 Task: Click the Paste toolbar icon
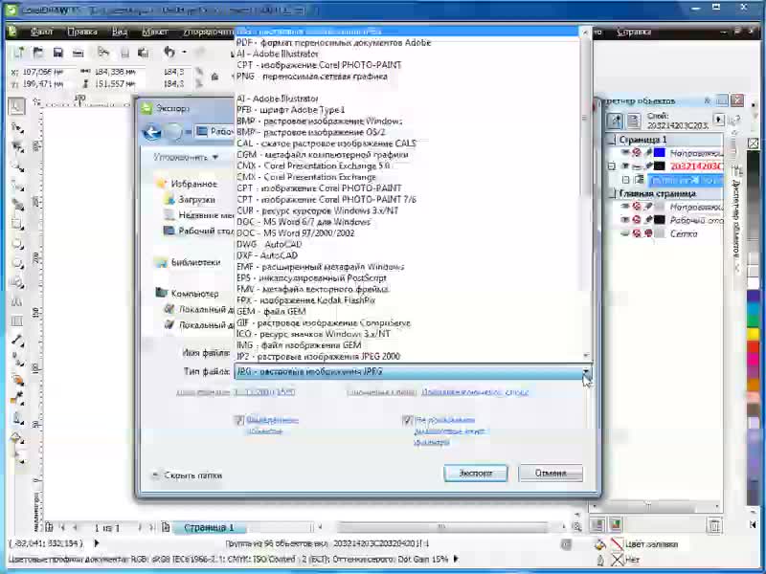[143, 53]
